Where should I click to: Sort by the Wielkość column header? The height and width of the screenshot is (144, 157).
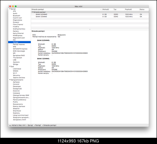pyautogui.click(x=105, y=9)
